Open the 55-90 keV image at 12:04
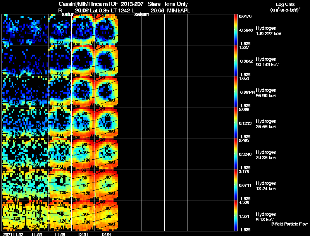This screenshot has height=236, width=310. pyautogui.click(x=107, y=91)
